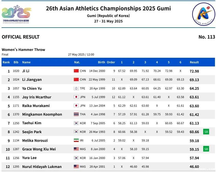The image size is (216, 173).
Task: Click the Rank column header
Action: click(x=6, y=62)
